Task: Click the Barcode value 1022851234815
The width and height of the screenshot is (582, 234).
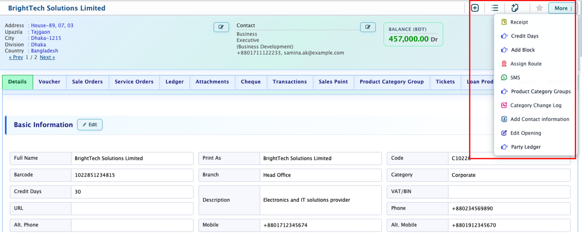Action: pyautogui.click(x=132, y=175)
